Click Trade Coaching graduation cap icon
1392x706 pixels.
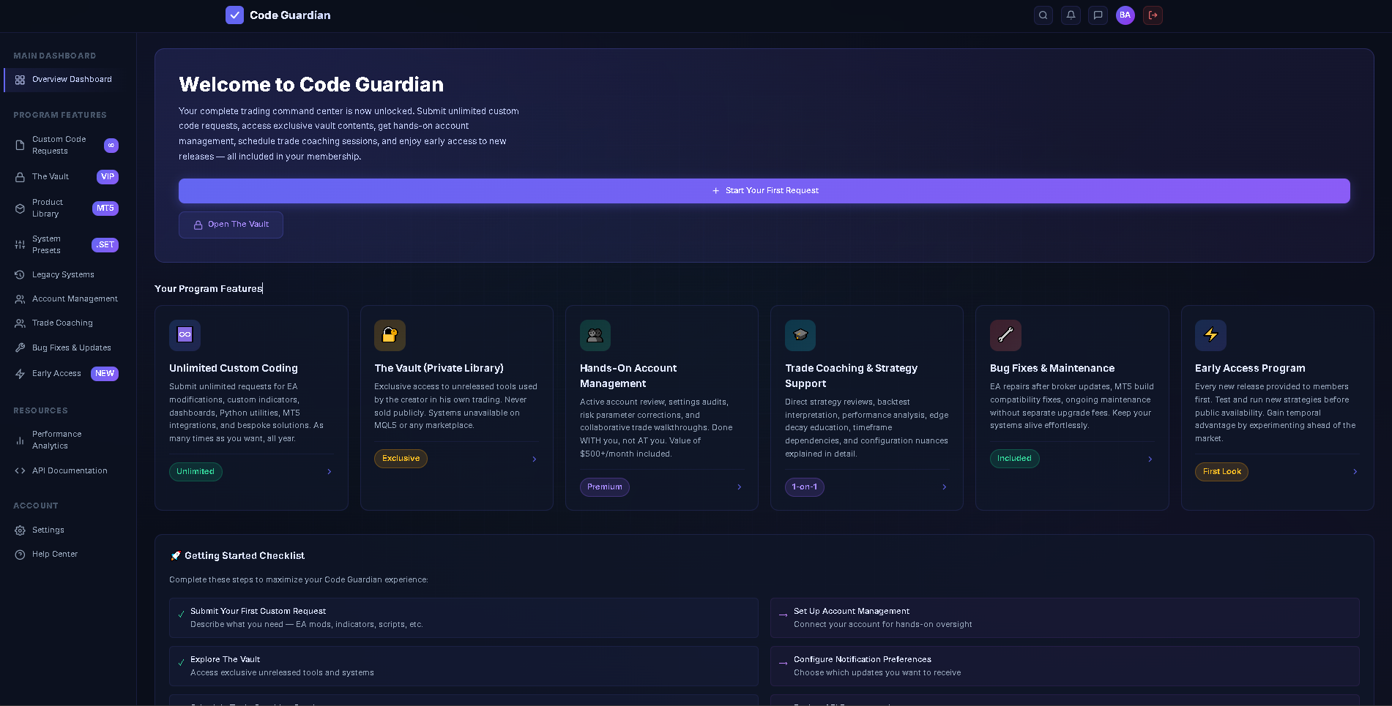[x=800, y=335]
